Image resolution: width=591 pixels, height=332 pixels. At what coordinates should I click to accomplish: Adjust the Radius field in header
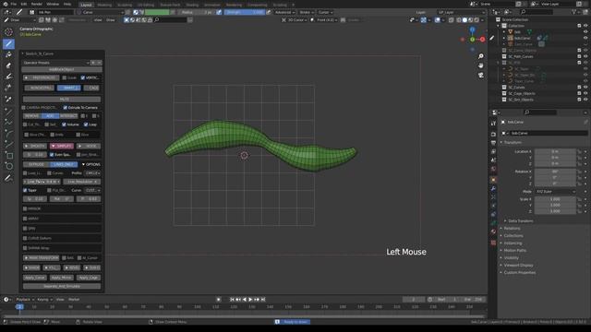click(x=197, y=12)
